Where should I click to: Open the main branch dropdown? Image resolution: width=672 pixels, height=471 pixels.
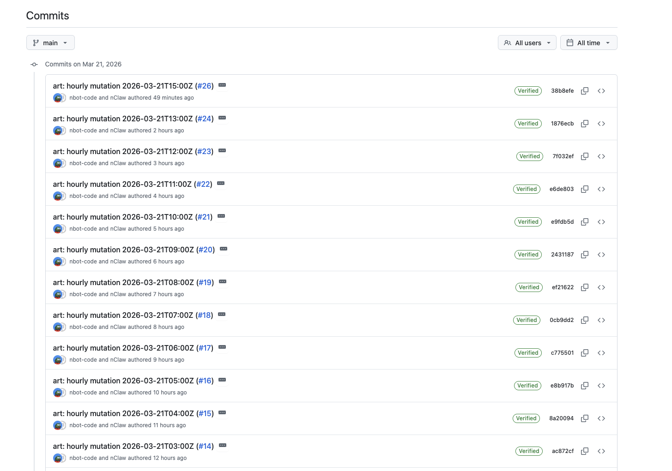point(50,42)
